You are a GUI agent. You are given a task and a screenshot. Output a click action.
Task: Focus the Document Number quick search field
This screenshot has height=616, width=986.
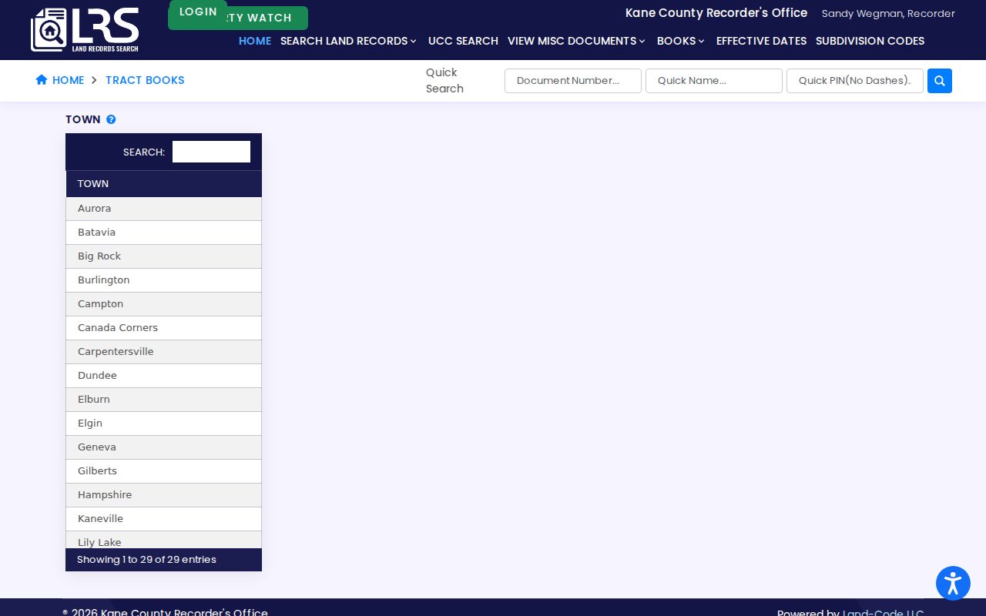[573, 81]
